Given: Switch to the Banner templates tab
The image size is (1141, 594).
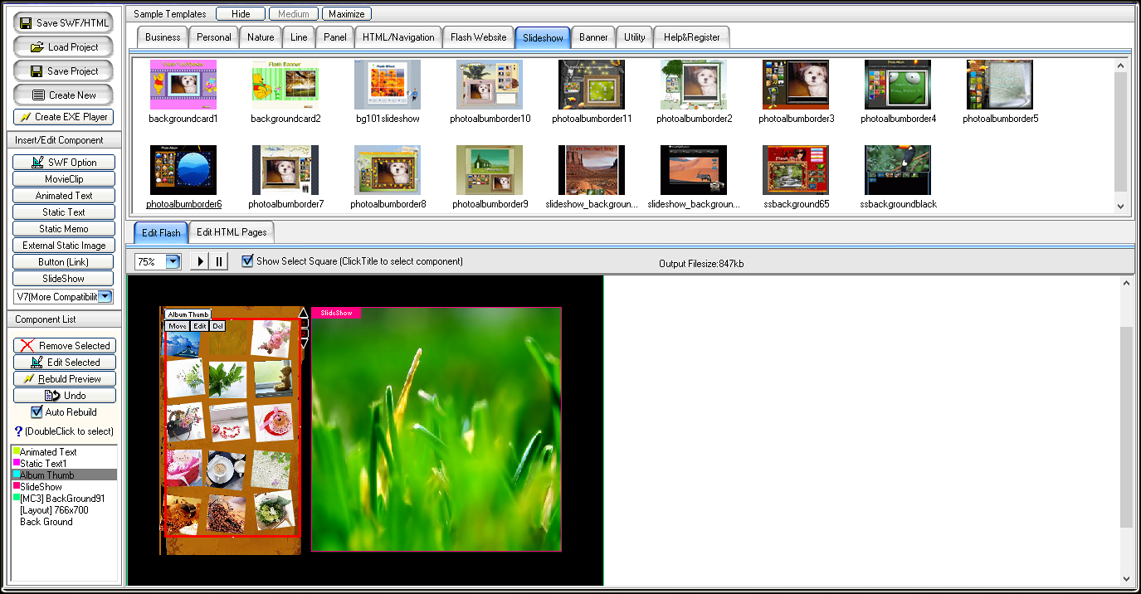Looking at the screenshot, I should point(593,37).
